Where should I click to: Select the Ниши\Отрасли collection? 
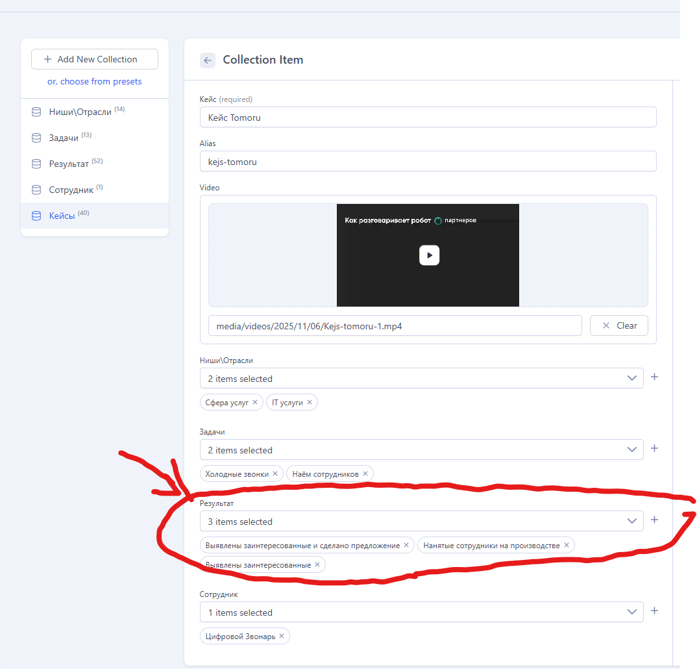pyautogui.click(x=95, y=112)
